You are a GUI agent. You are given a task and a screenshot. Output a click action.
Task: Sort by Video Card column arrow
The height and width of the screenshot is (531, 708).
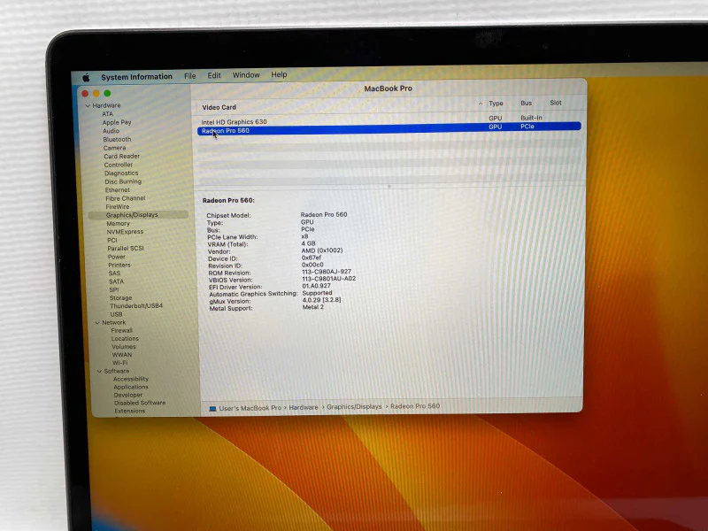(x=480, y=104)
